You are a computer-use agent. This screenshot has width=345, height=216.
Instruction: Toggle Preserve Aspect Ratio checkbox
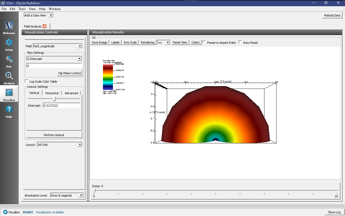pyautogui.click(x=204, y=42)
